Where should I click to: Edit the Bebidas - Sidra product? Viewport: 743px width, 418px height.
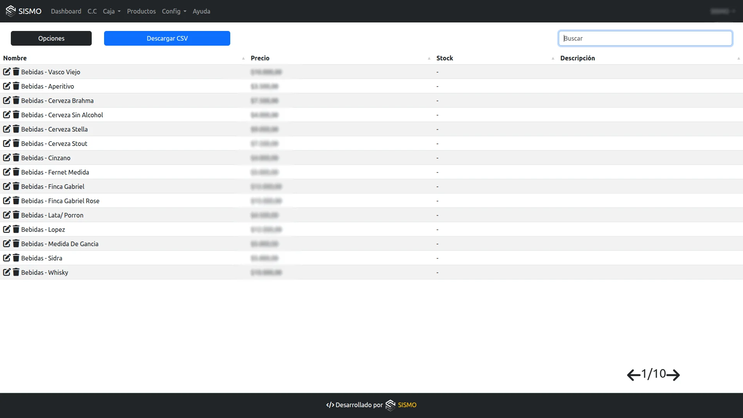(7, 258)
